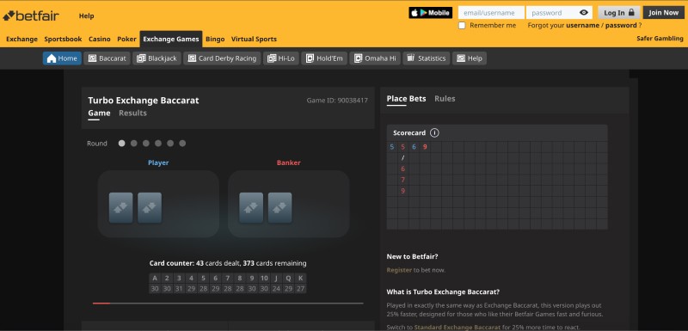Click the Log In button
Viewport: 688px width, 331px height.
(x=618, y=13)
